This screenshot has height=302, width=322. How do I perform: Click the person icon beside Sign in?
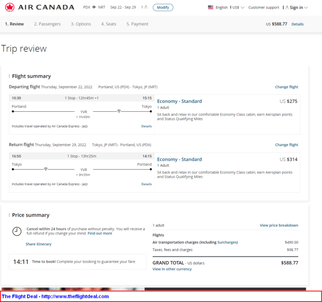tap(287, 8)
